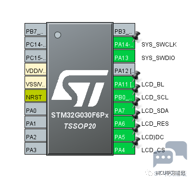
Task: Click the green PA5 pin
Action: pyautogui.click(x=124, y=135)
